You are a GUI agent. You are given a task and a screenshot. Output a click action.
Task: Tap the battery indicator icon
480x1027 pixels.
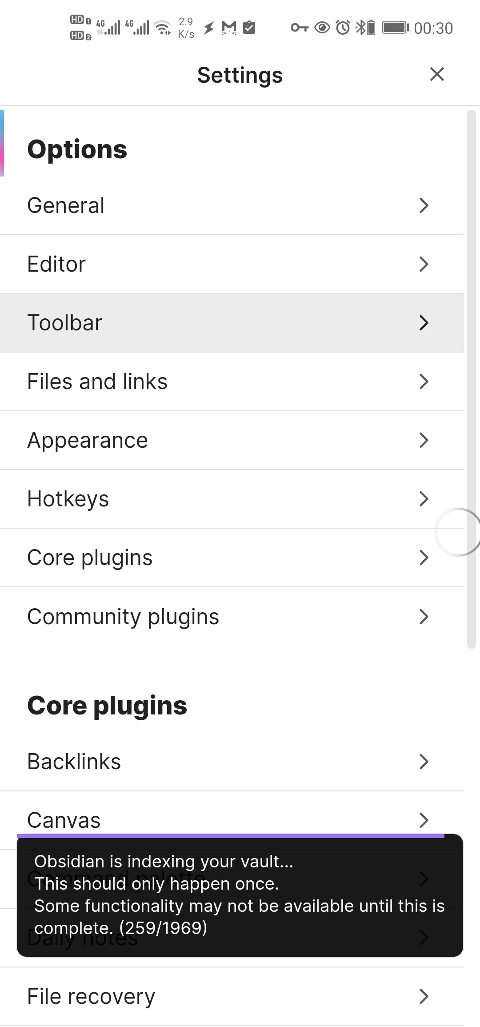(395, 28)
